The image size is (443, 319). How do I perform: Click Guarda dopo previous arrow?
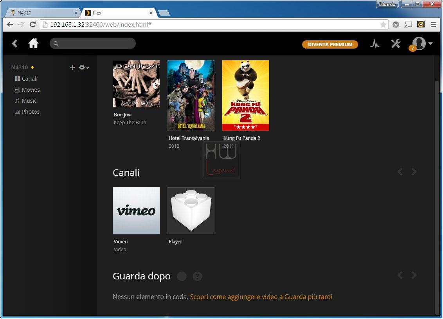[400, 275]
